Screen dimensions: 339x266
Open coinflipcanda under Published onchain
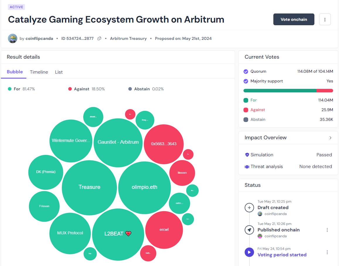pos(275,236)
